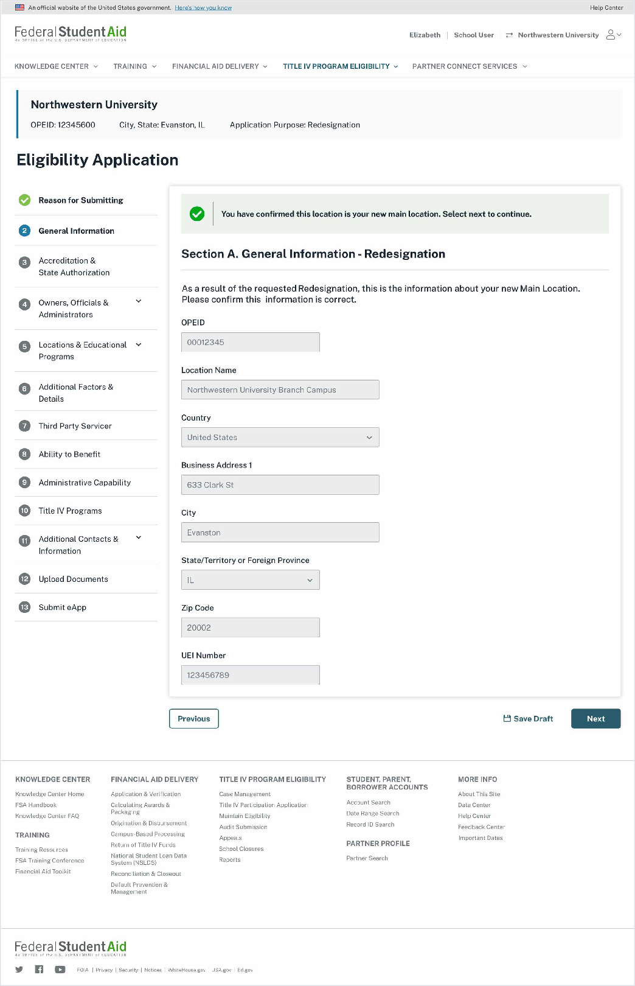Screen dimensions: 635x986
Task: Click the green checkmark beside Reason for Submitting
Action: [x=24, y=200]
